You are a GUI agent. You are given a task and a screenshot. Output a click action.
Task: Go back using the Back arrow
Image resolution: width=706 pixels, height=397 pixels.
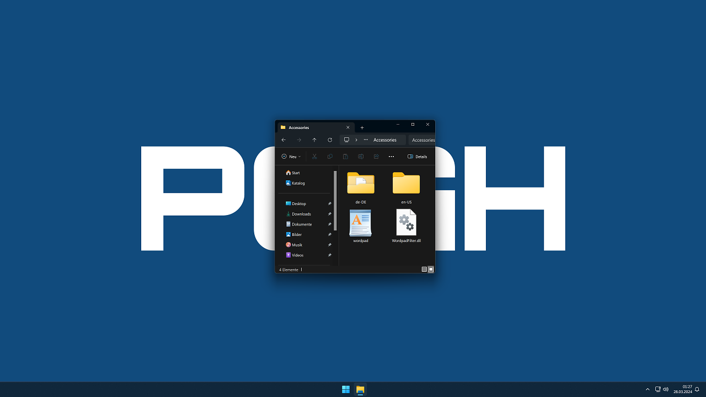(284, 140)
